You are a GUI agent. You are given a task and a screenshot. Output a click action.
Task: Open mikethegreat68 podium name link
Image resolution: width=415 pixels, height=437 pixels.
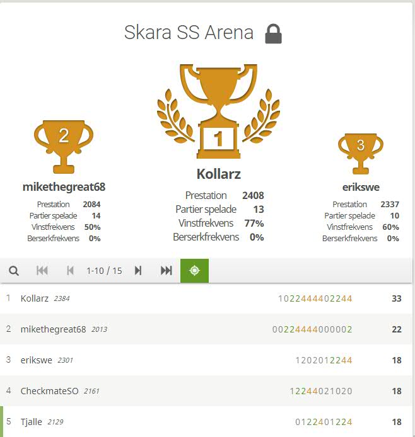coord(64,187)
